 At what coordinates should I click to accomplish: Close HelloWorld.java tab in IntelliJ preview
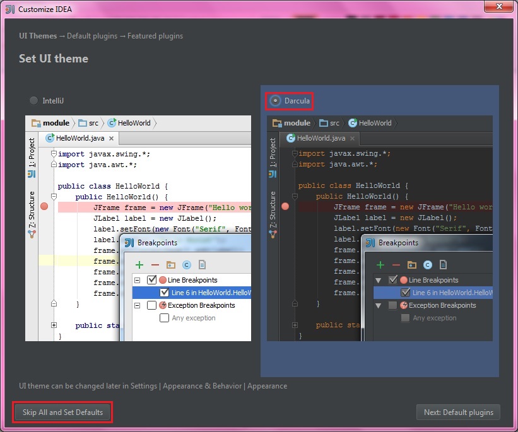(111, 138)
